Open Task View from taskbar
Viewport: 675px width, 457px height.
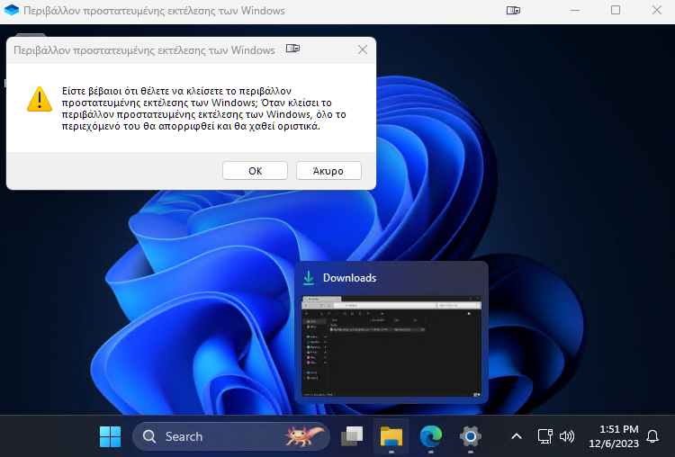(x=352, y=436)
